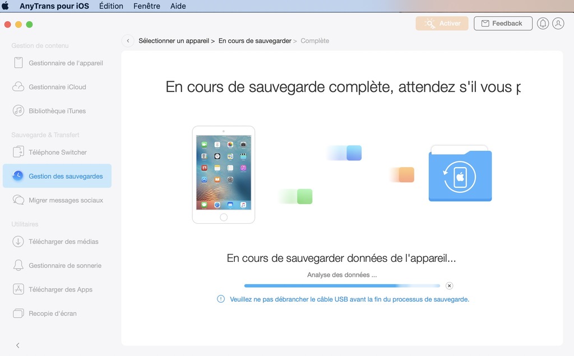Open the user account profile icon
Screen dimensions: 574x356
click(558, 24)
